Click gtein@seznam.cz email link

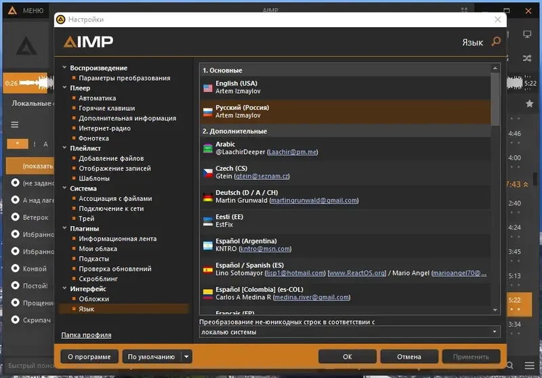262,176
